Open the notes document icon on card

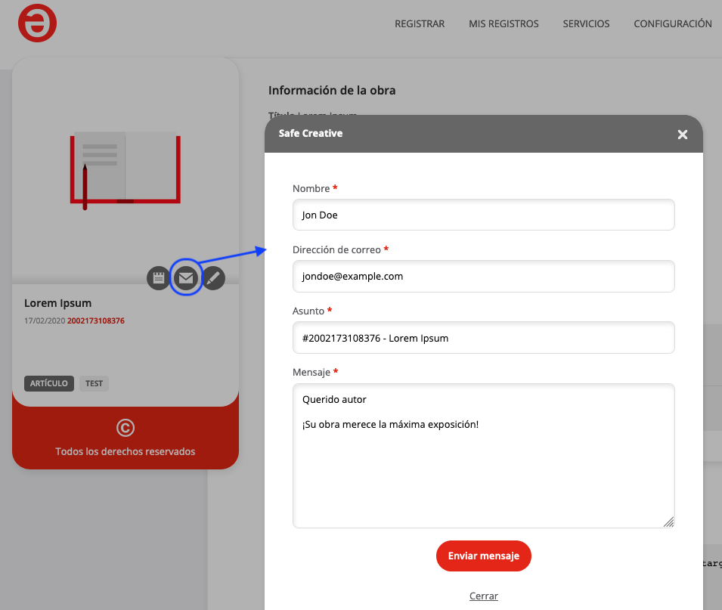coord(158,278)
